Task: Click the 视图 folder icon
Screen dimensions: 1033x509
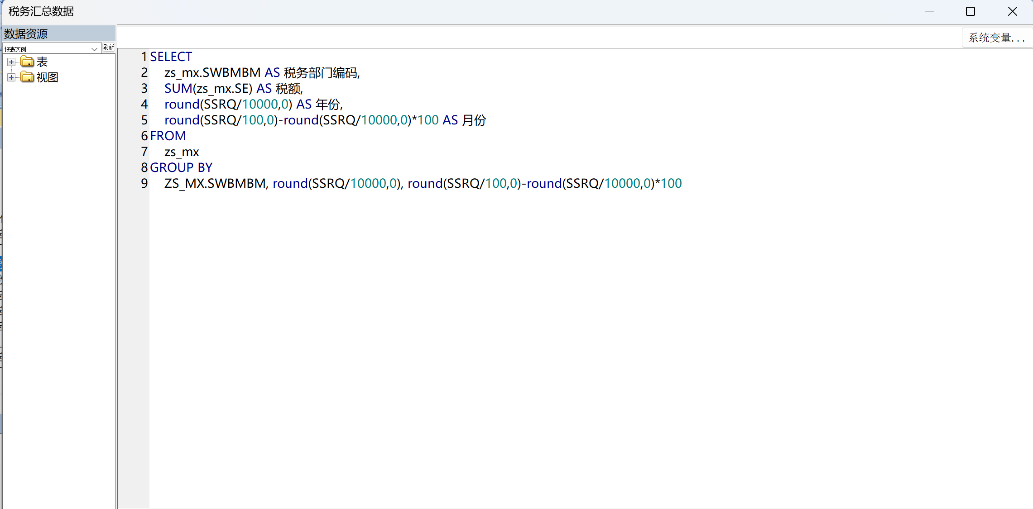Action: tap(27, 77)
